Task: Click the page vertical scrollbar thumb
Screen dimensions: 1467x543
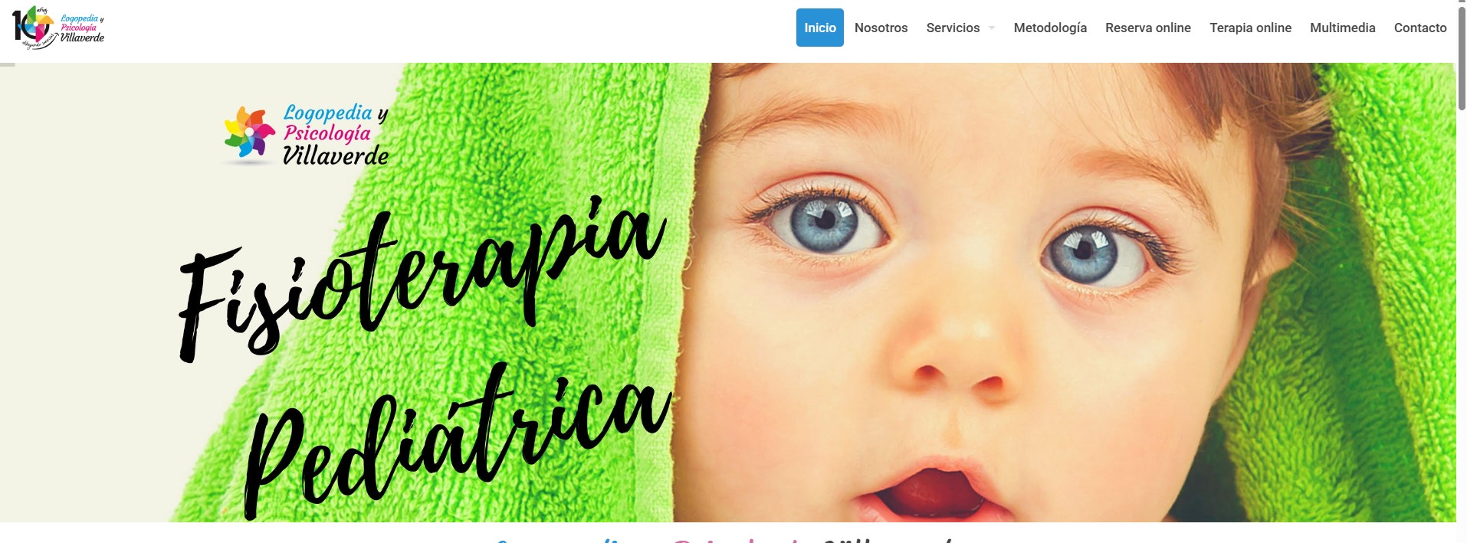Action: [1461, 59]
